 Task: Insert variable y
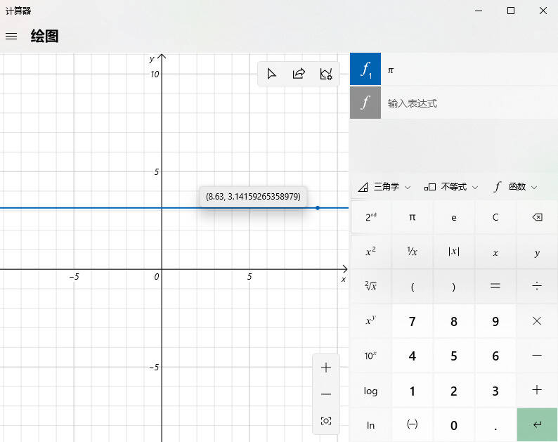pyautogui.click(x=537, y=252)
